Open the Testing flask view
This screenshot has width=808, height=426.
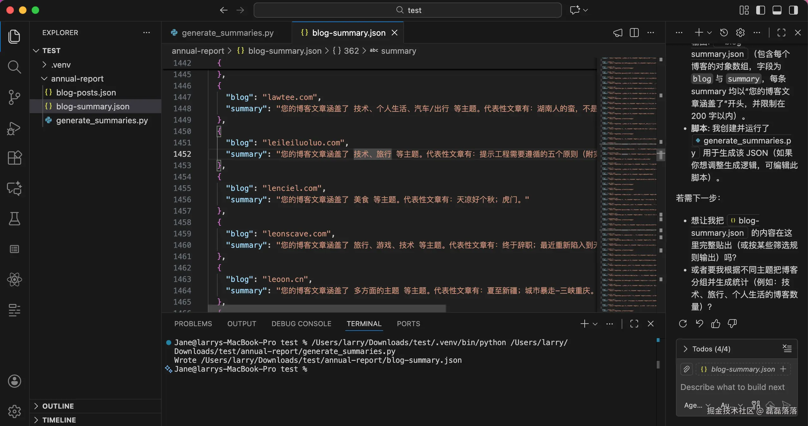click(14, 219)
